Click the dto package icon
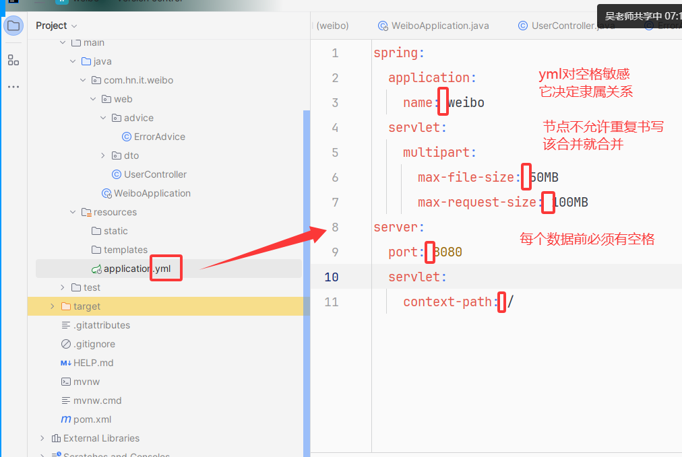Viewport: 682px width, 457px height. pyautogui.click(x=117, y=155)
